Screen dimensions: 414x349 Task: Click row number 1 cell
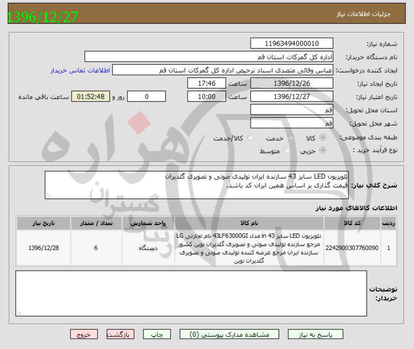coord(389,248)
